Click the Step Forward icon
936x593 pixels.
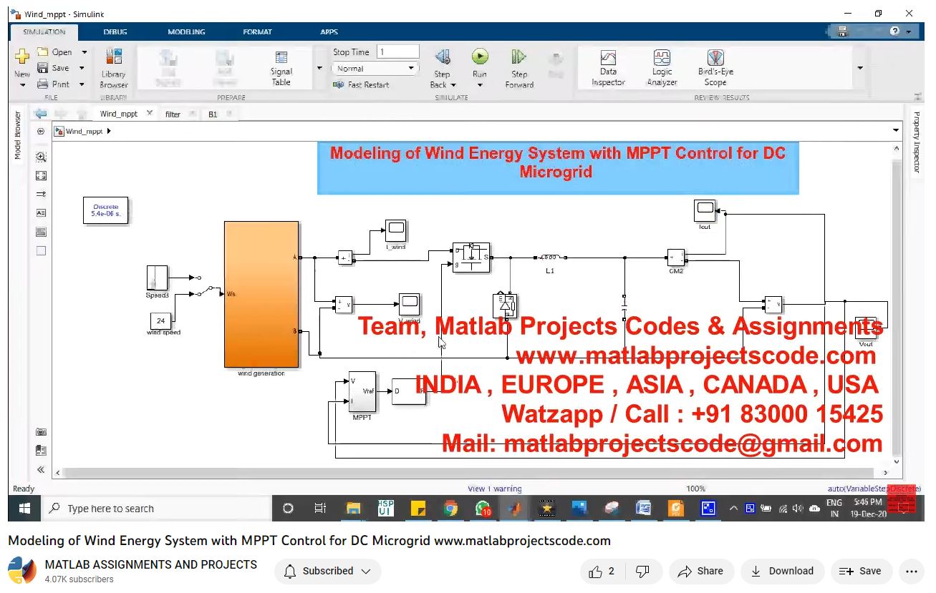tap(519, 57)
